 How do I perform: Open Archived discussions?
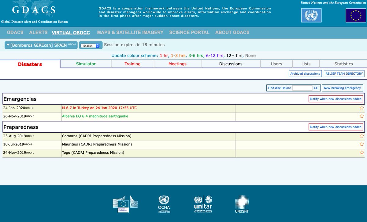pyautogui.click(x=305, y=73)
